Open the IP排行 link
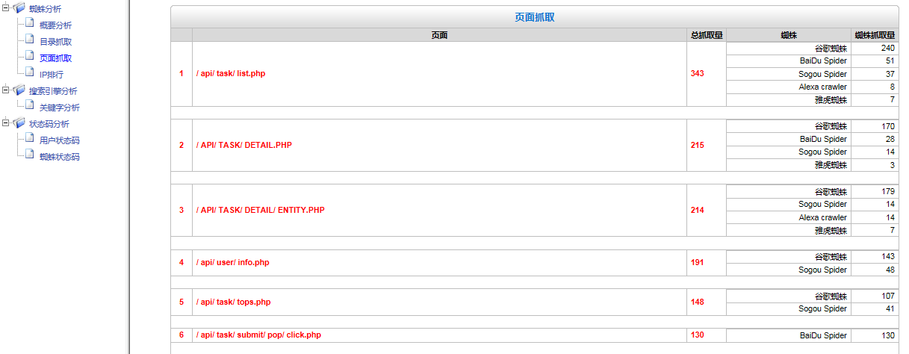This screenshot has width=909, height=354. [x=52, y=75]
